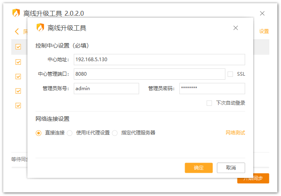The width and height of the screenshot is (281, 196).
Task: Click the shield logo of the main window
Action: click(16, 13)
